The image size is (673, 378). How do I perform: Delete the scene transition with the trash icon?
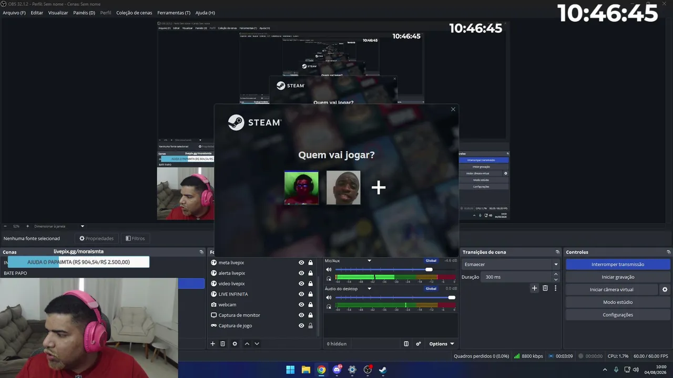click(x=545, y=288)
